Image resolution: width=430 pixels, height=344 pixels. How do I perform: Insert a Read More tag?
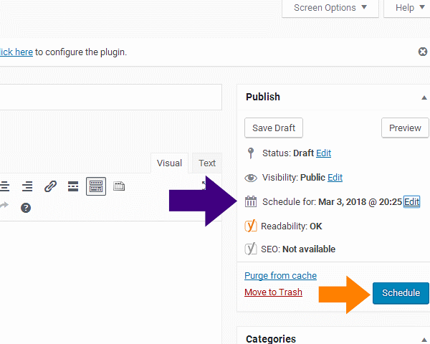(x=72, y=187)
